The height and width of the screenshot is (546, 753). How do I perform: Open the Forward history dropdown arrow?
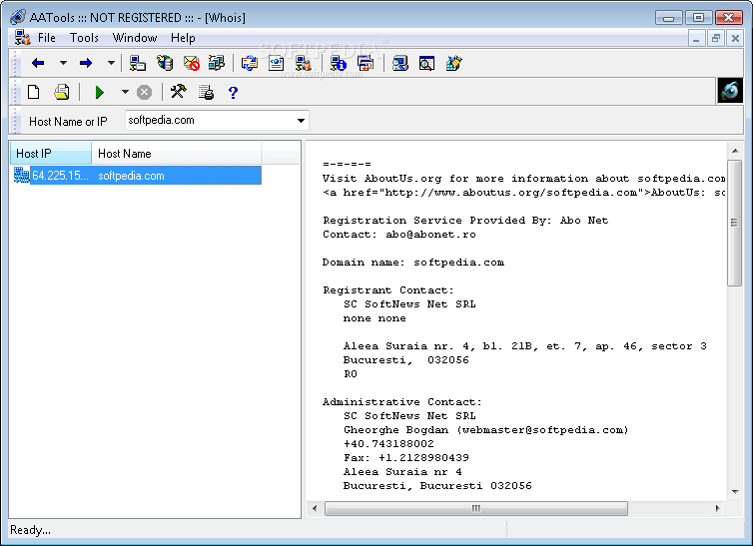point(111,63)
